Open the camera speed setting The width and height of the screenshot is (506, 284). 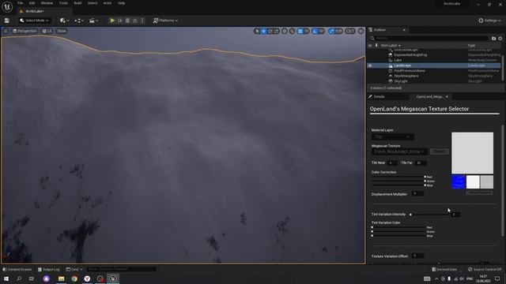click(350, 32)
